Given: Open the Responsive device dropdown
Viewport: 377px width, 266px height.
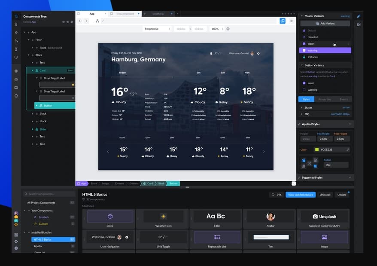Looking at the screenshot, I should tap(157, 29).
